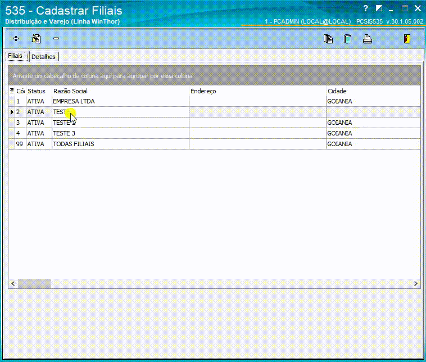The height and width of the screenshot is (362, 426).
Task: Click GOIANIA city for TESTE 3
Action: pos(373,133)
